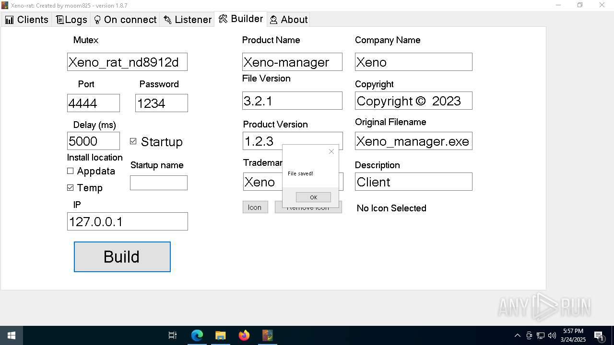
Task: Open the On connect tab
Action: 125,20
